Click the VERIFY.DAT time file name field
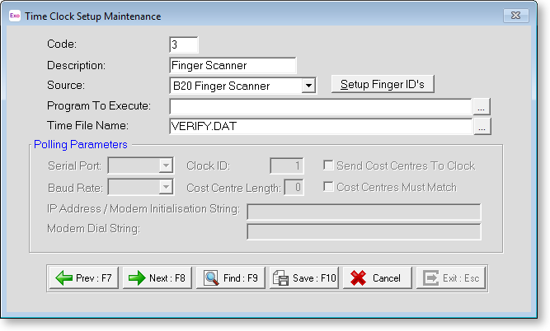The image size is (550, 331). (319, 126)
